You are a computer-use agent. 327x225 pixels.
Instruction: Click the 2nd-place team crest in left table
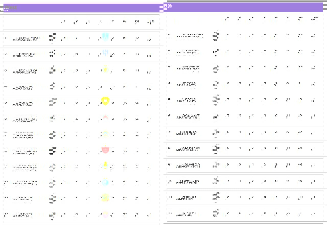[52, 54]
